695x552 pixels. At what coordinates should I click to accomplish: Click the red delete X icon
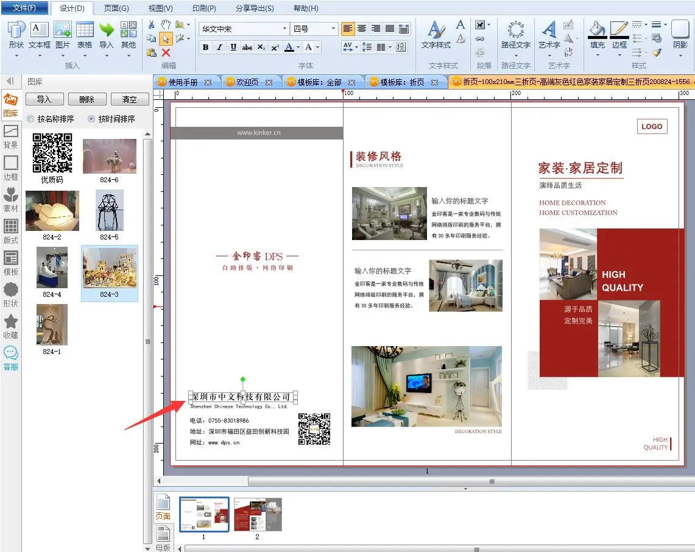click(166, 53)
